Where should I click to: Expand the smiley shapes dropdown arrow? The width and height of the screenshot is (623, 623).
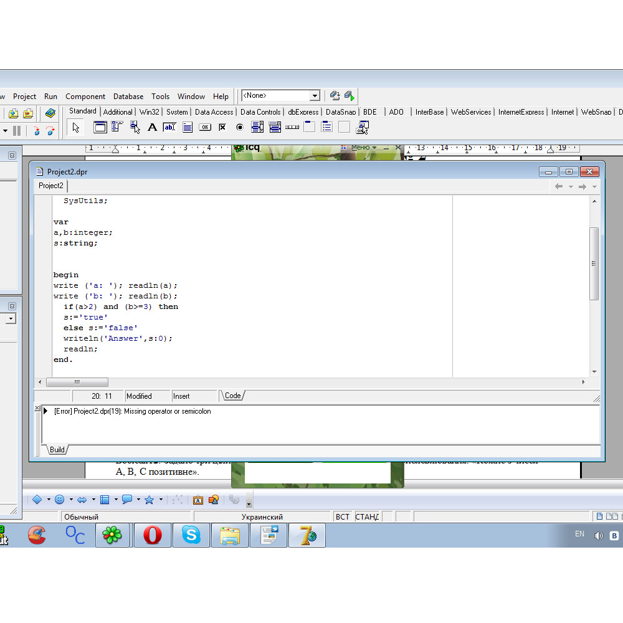click(71, 500)
